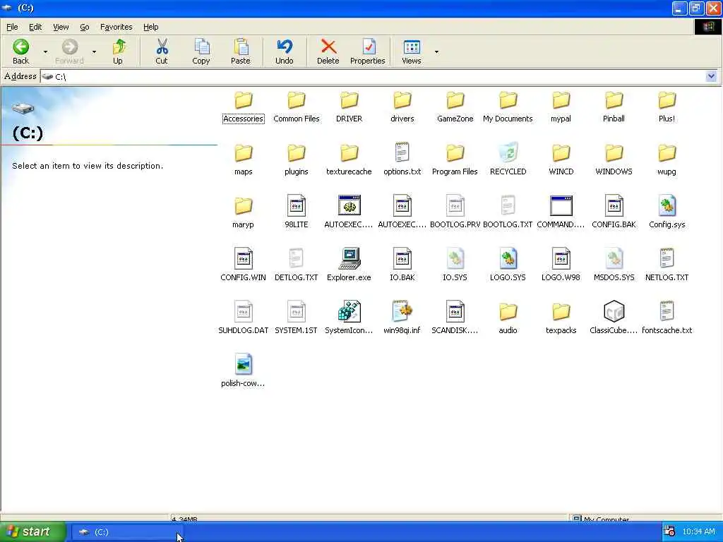This screenshot has width=723, height=542.
Task: Click the Undo arrow icon
Action: [x=285, y=47]
